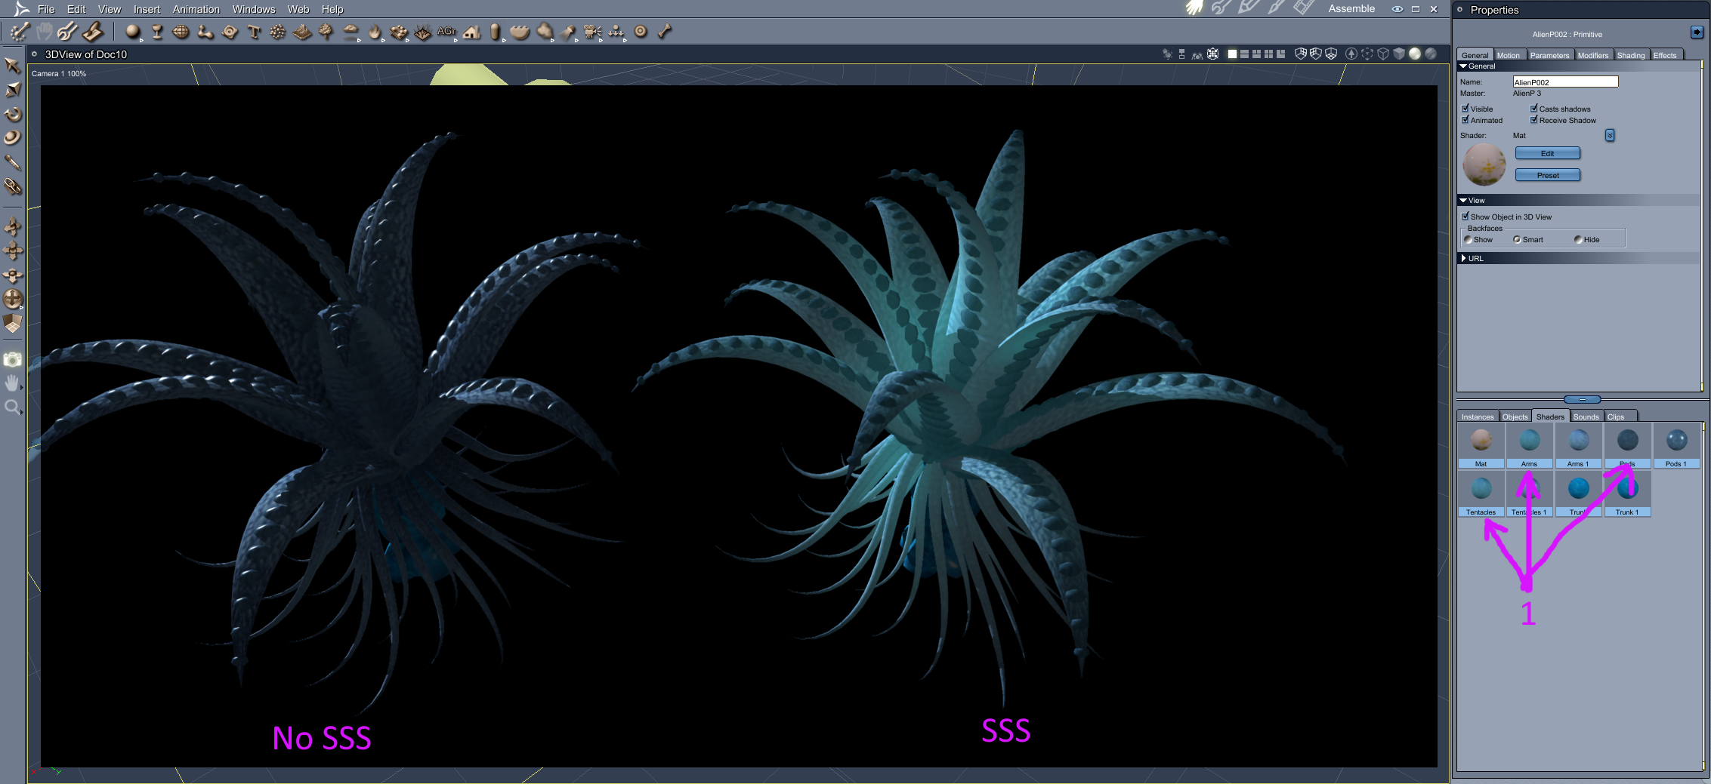1711x784 pixels.
Task: Switch to wireframe cube display mode
Action: tap(1383, 54)
